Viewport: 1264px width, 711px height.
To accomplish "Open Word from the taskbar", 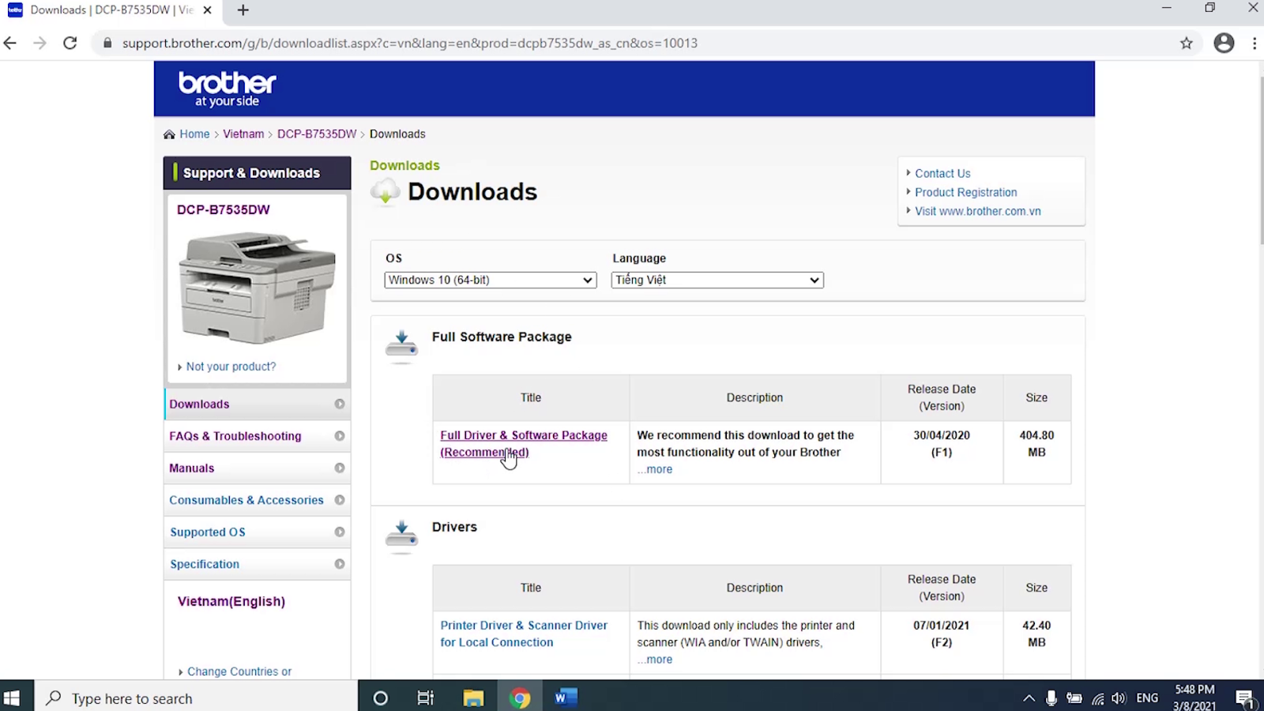I will [x=566, y=698].
